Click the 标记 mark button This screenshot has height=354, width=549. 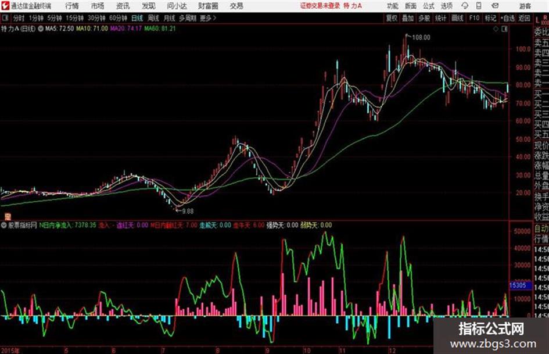(x=490, y=18)
